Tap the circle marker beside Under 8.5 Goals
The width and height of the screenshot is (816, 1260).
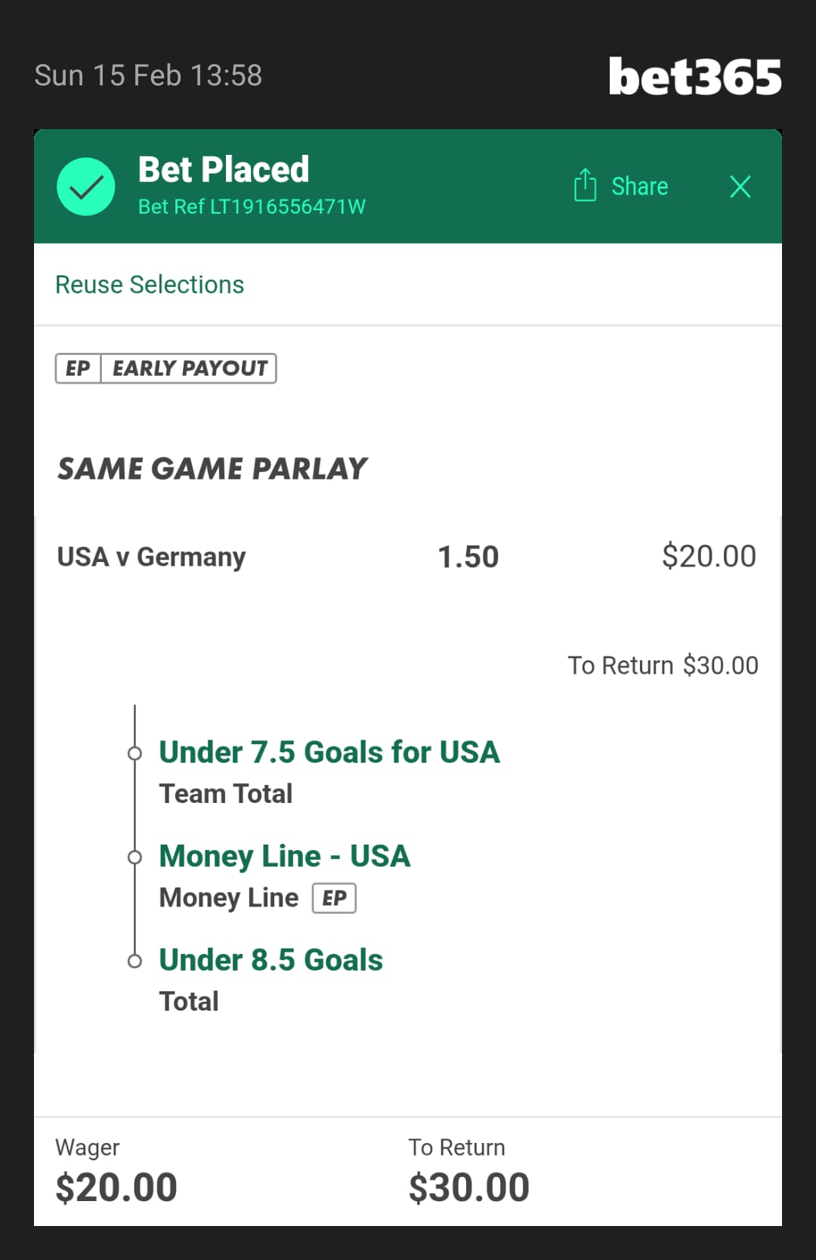[x=134, y=961]
